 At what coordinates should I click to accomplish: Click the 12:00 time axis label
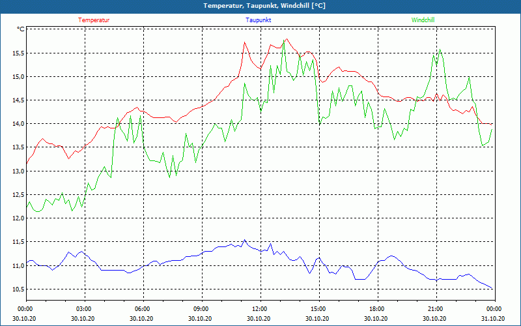click(x=259, y=309)
